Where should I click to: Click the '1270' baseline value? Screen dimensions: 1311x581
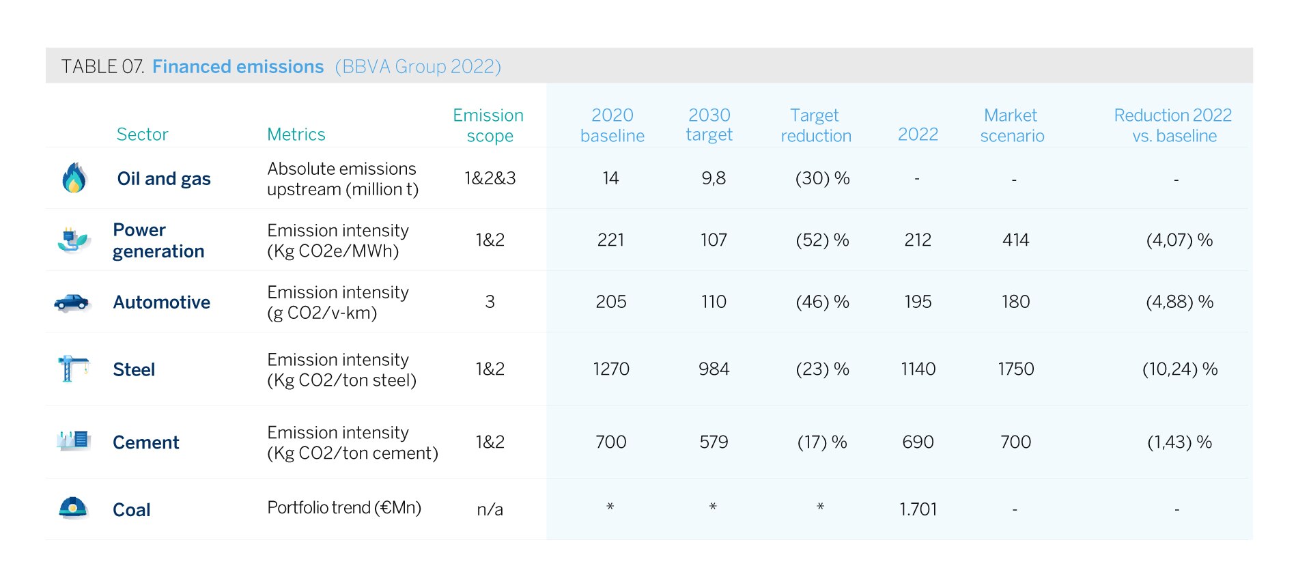pos(611,369)
